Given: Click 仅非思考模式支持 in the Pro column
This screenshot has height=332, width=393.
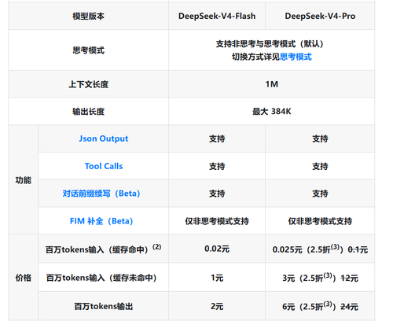Looking at the screenshot, I should 320,221.
